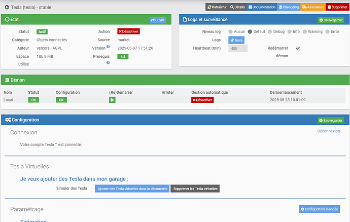Click the Logs et surveillance file icon

click(x=185, y=19)
